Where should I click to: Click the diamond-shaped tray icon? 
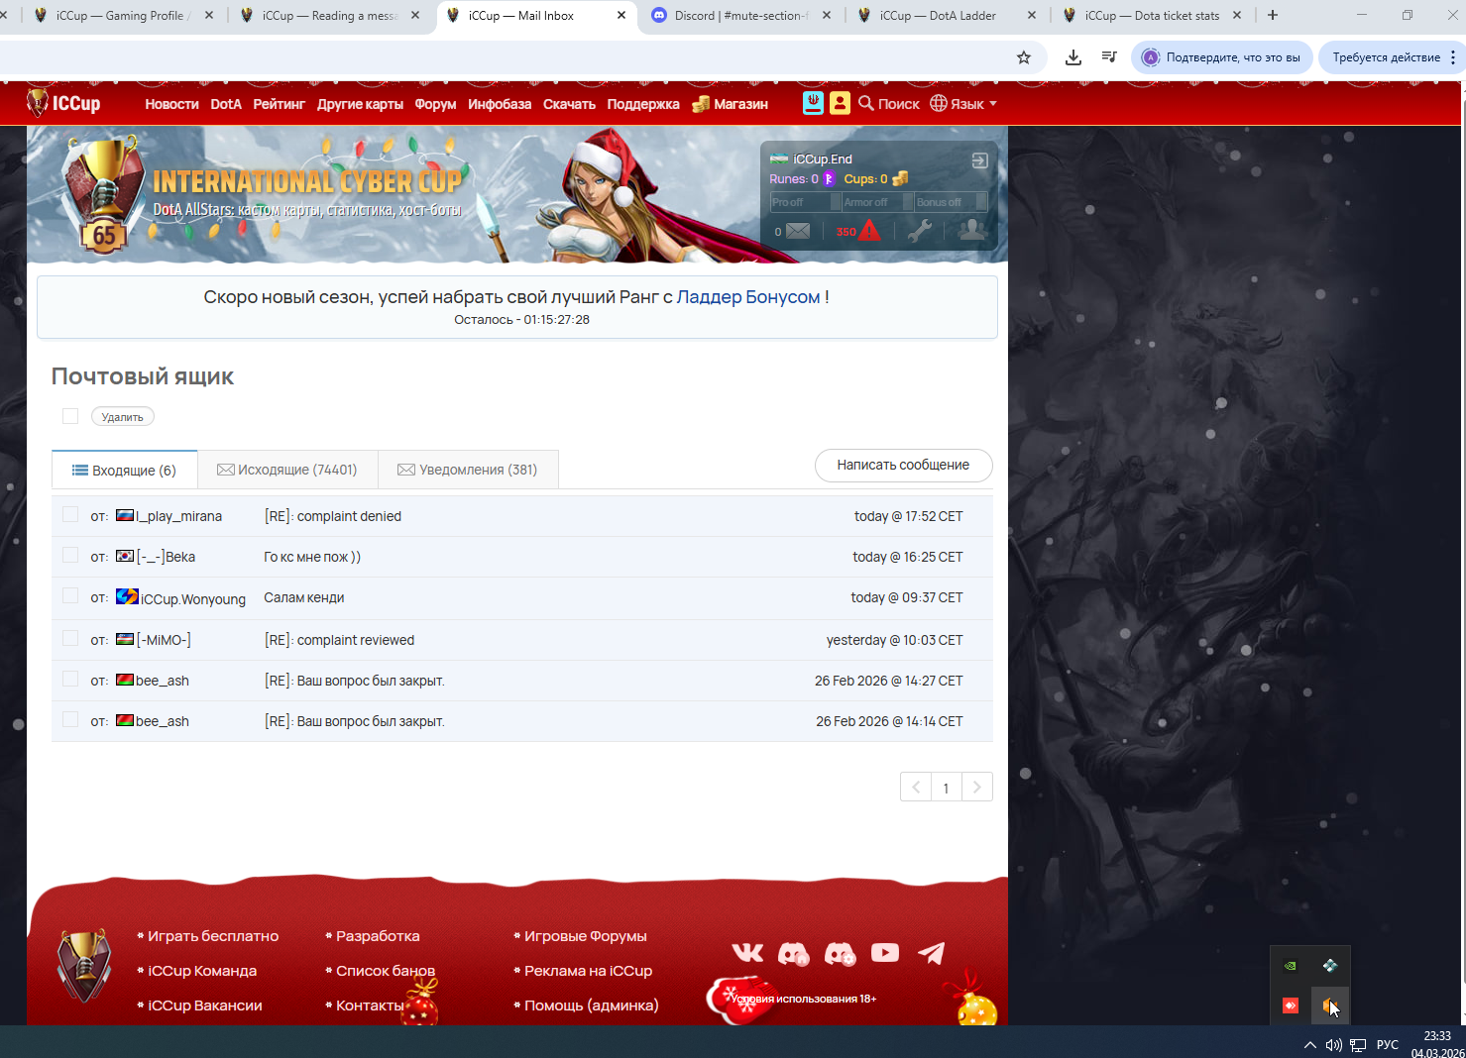[x=1330, y=966]
